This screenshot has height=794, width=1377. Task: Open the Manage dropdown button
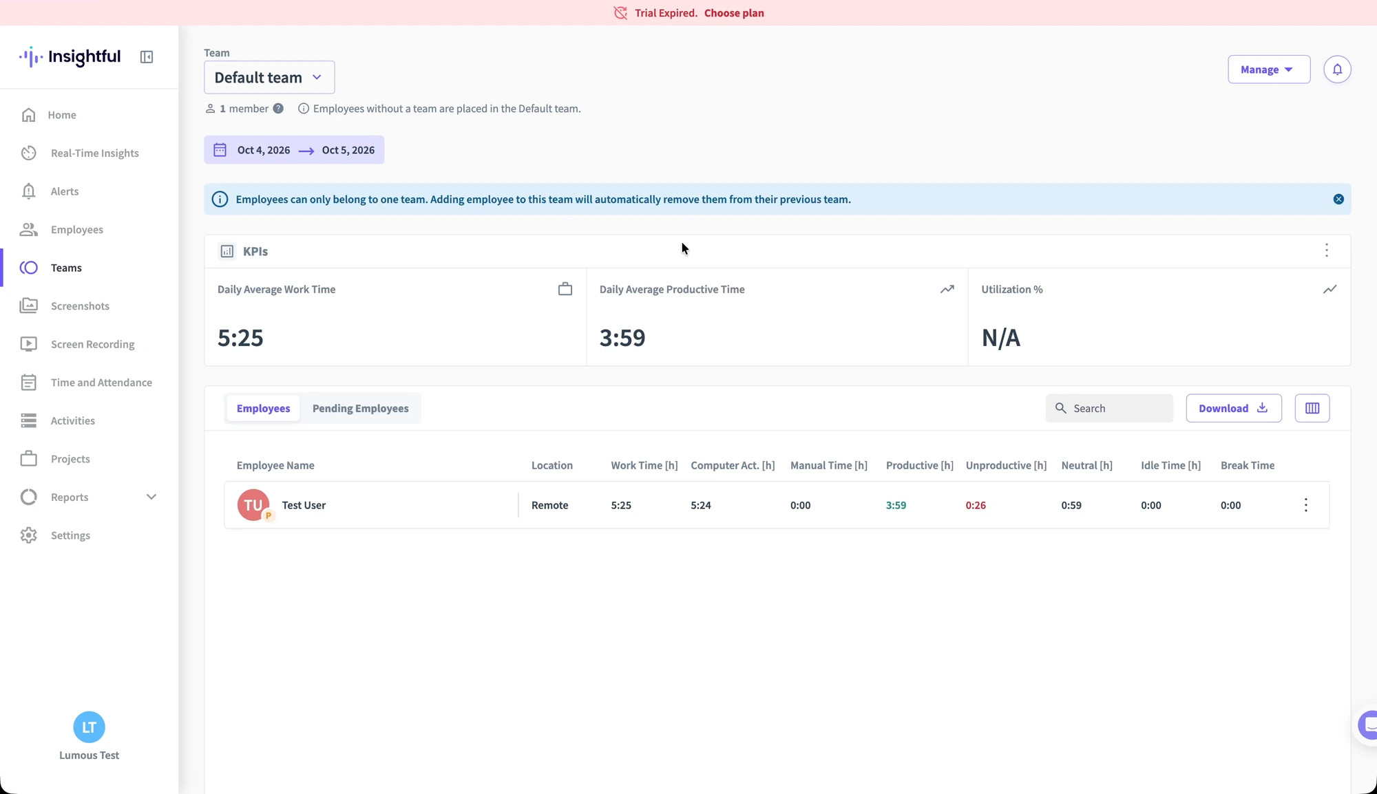(x=1268, y=69)
